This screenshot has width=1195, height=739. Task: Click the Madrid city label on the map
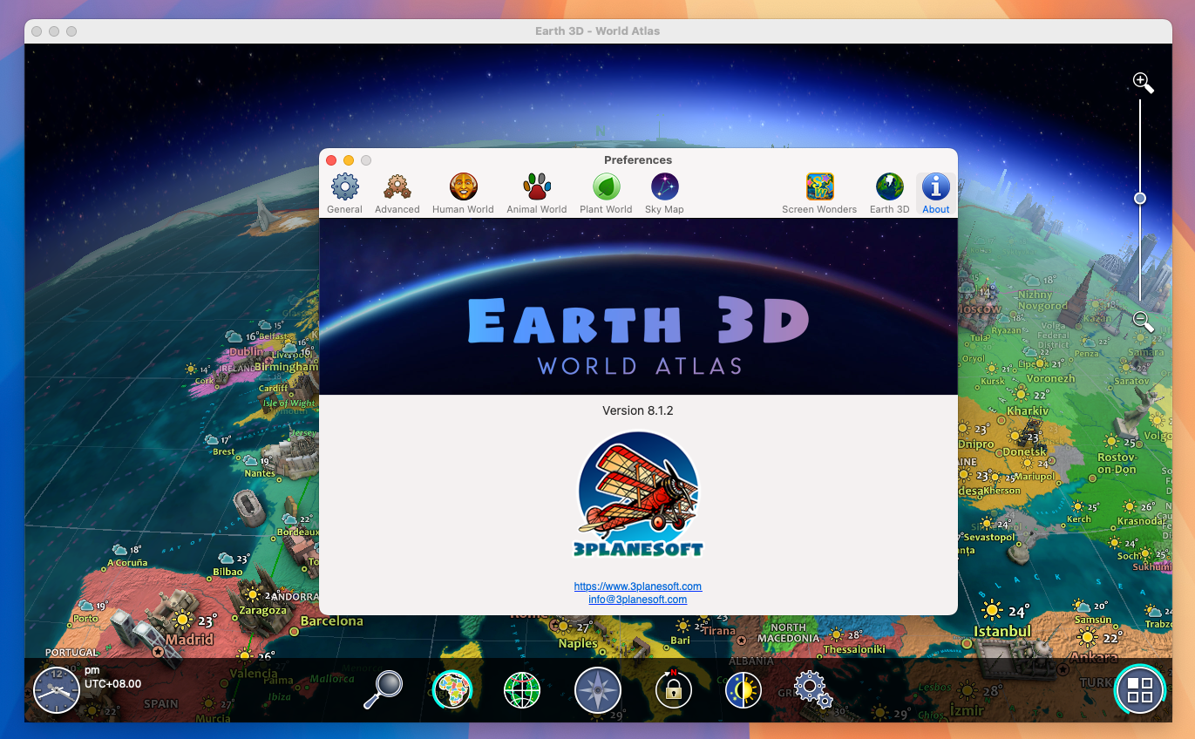tap(189, 639)
